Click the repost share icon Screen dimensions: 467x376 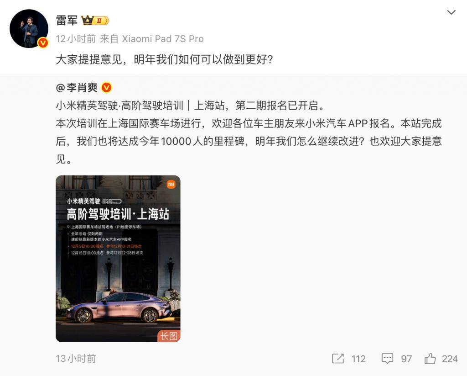pos(338,359)
